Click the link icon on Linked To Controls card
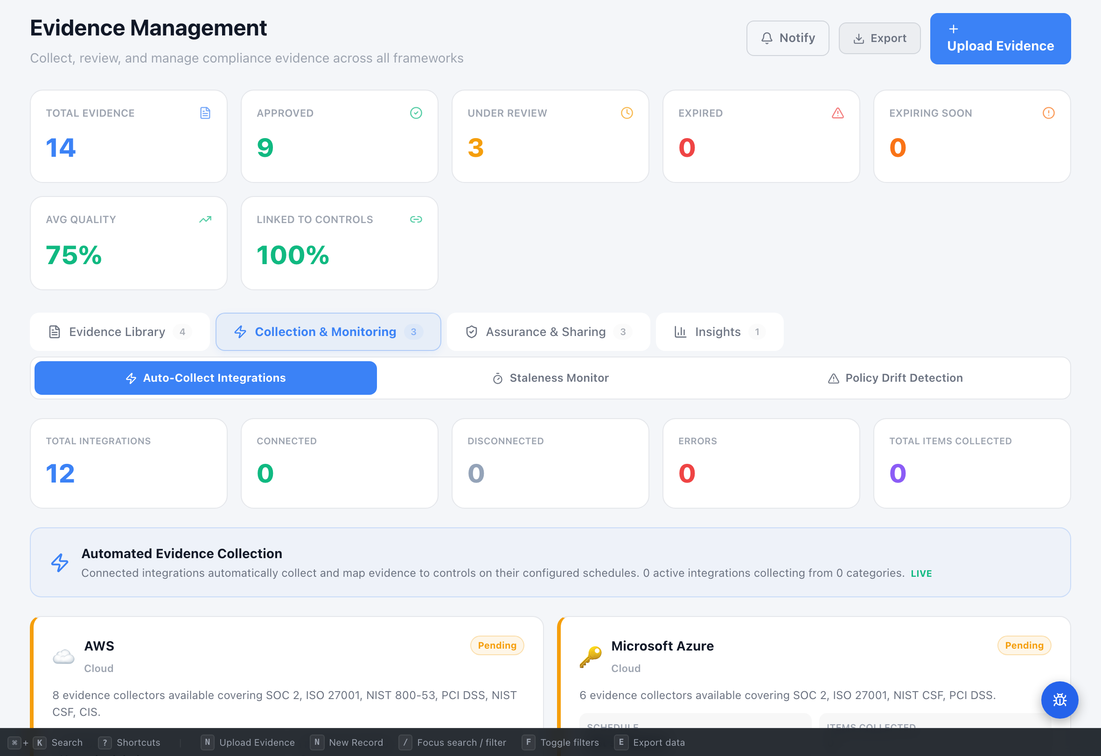This screenshot has height=756, width=1101. tap(416, 219)
